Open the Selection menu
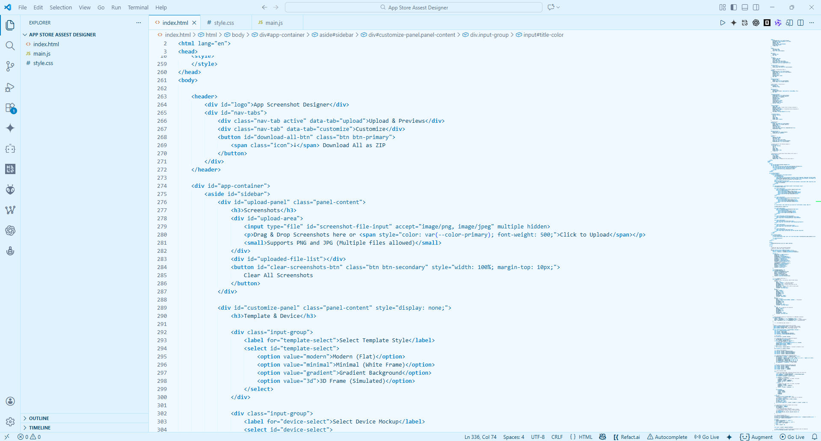 click(x=61, y=7)
